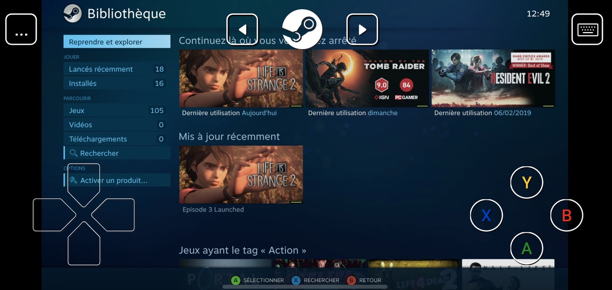The image size is (612, 290).
Task: Tap the center Steam logo overlay button
Action: [x=302, y=29]
